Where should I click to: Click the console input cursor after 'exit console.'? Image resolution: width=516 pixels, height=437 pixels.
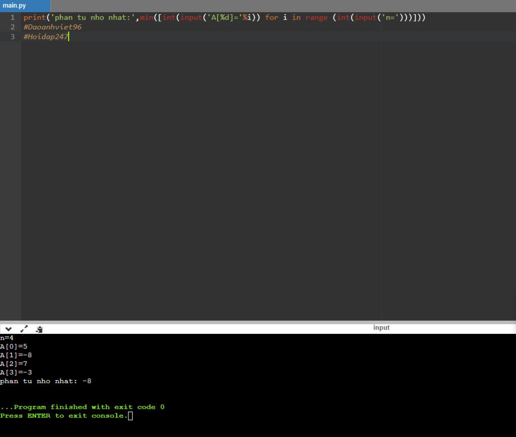[x=131, y=416]
